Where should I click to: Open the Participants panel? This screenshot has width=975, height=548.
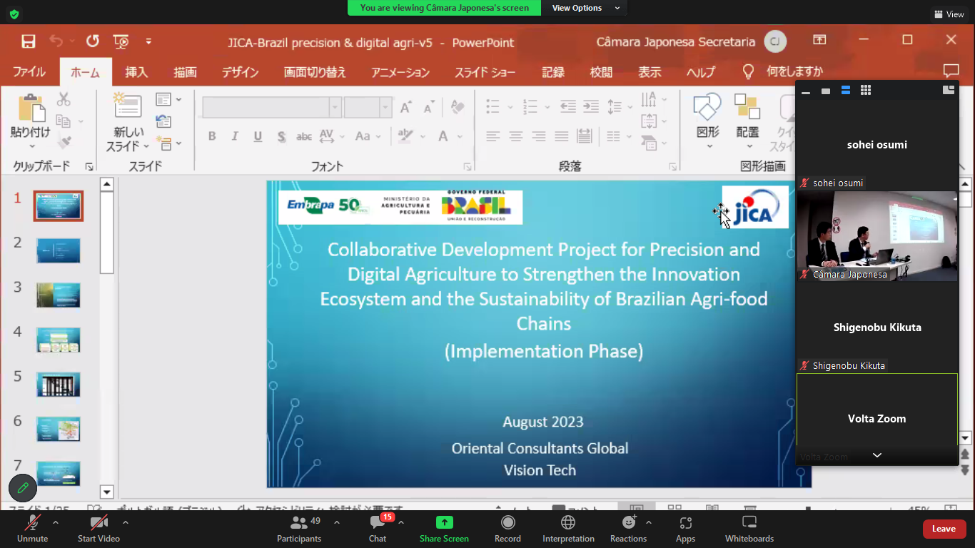coord(299,523)
